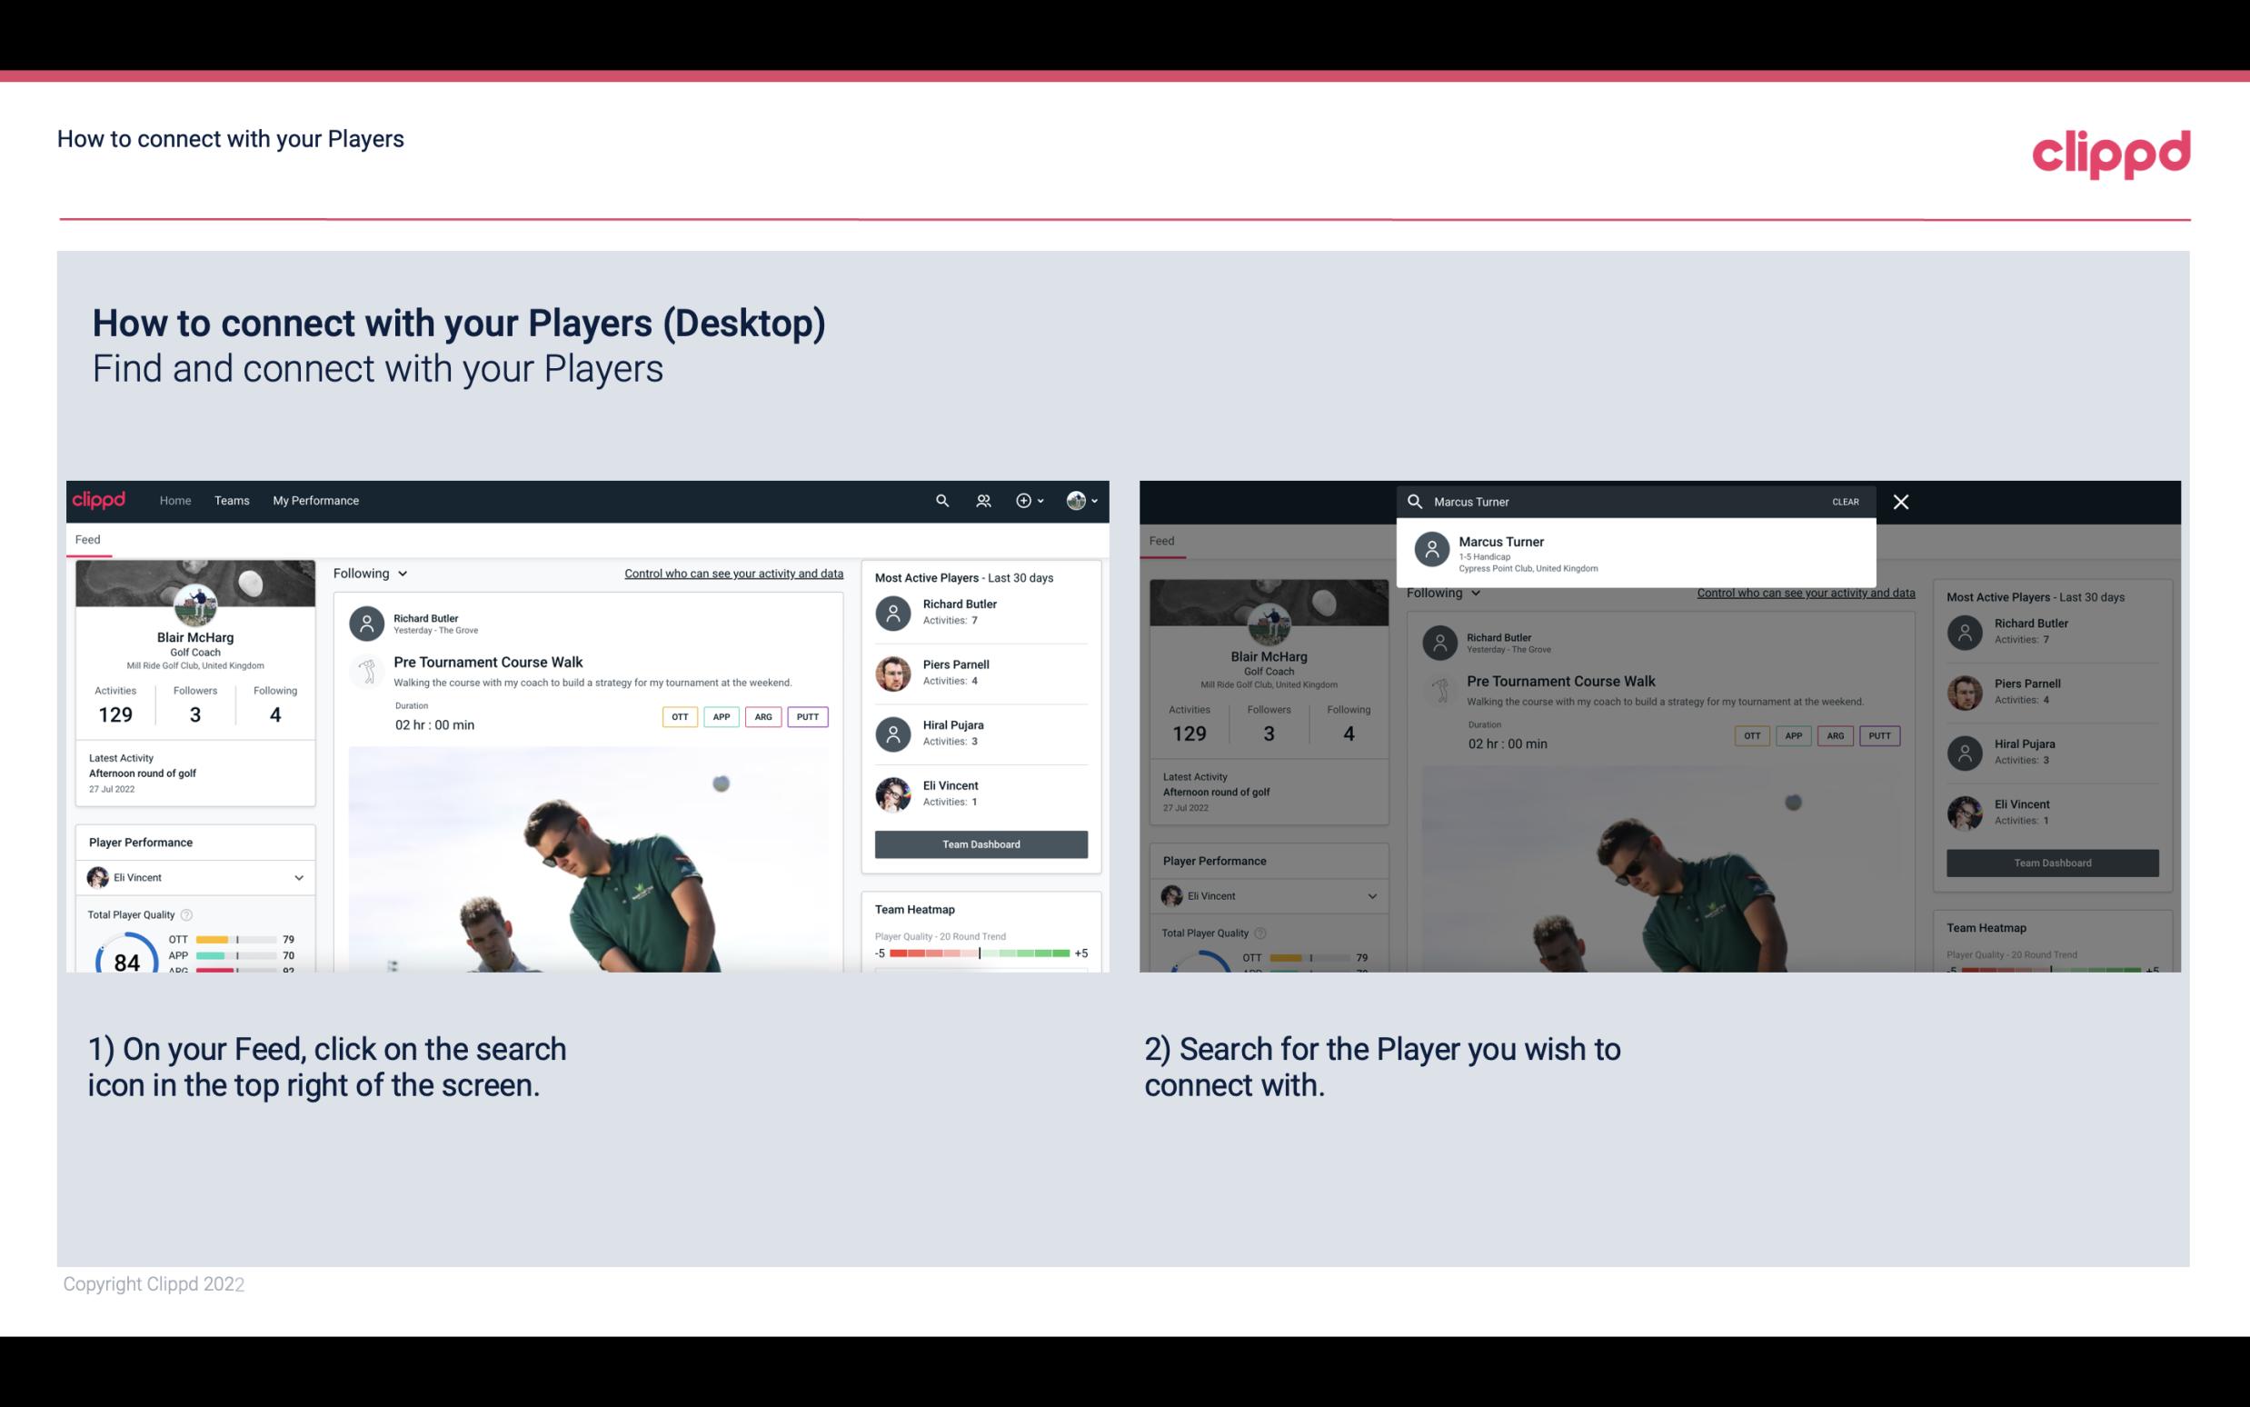Toggle the Control who can see activity link

click(x=732, y=573)
